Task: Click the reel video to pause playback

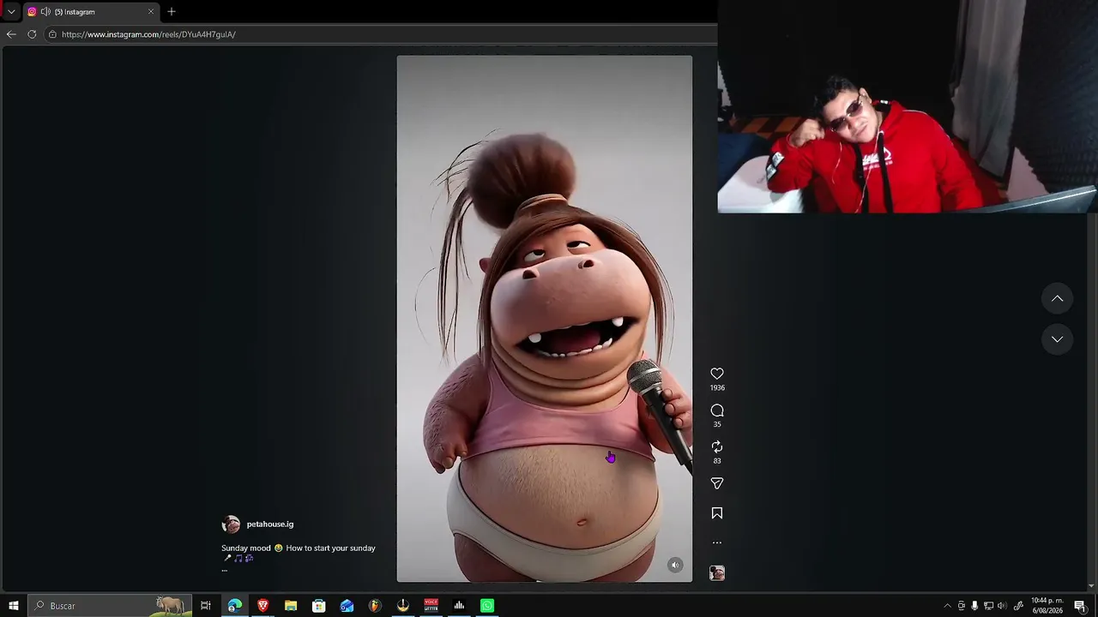Action: coord(544,319)
